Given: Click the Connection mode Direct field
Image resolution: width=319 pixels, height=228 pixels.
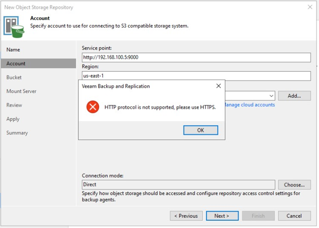Looking at the screenshot, I should point(178,184).
